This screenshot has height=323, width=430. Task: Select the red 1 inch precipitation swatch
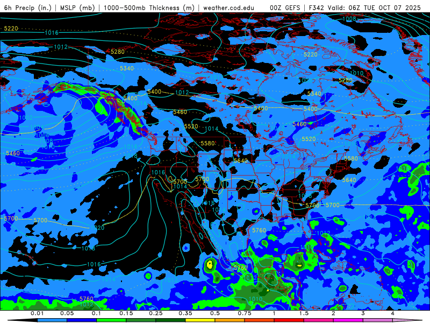pyautogui.click(x=289, y=320)
